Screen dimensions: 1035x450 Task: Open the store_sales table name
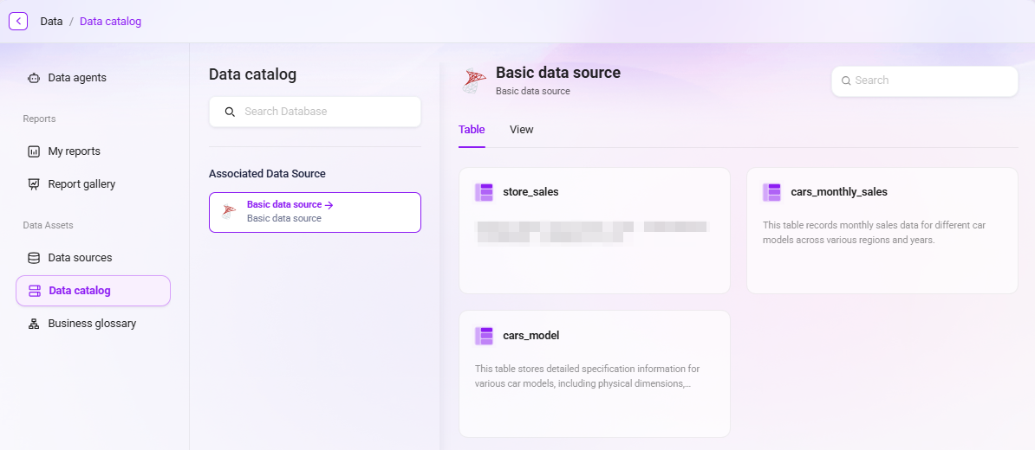(x=531, y=192)
